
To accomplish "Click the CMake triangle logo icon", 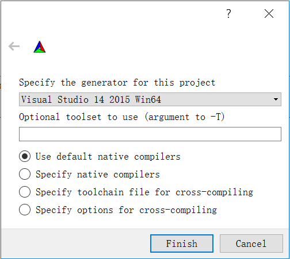I will (40, 47).
